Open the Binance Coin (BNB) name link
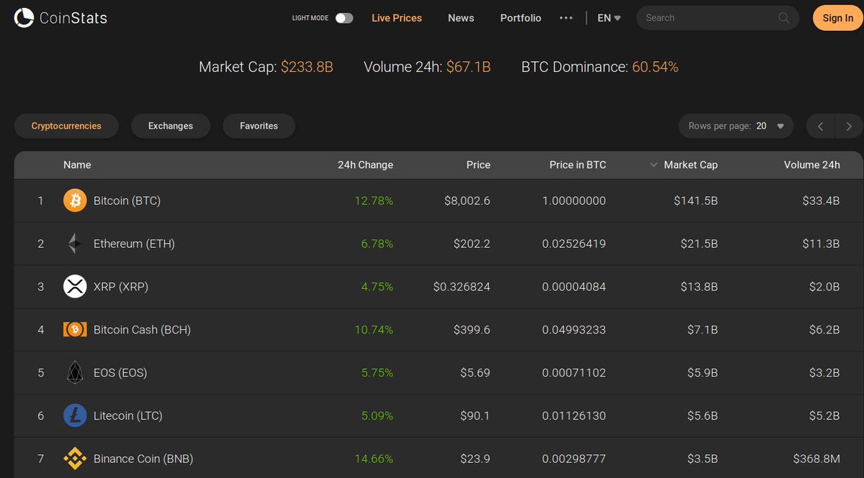Viewport: 864px width, 478px height. click(143, 459)
